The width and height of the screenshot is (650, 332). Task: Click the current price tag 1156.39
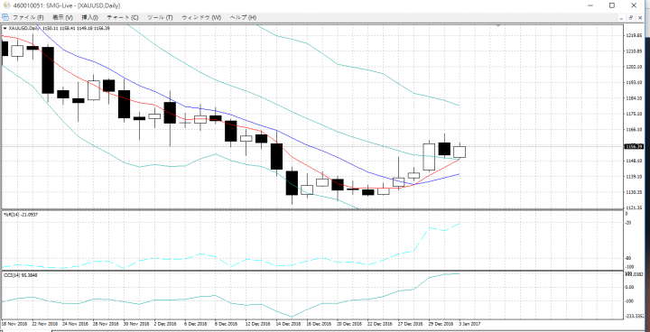635,146
